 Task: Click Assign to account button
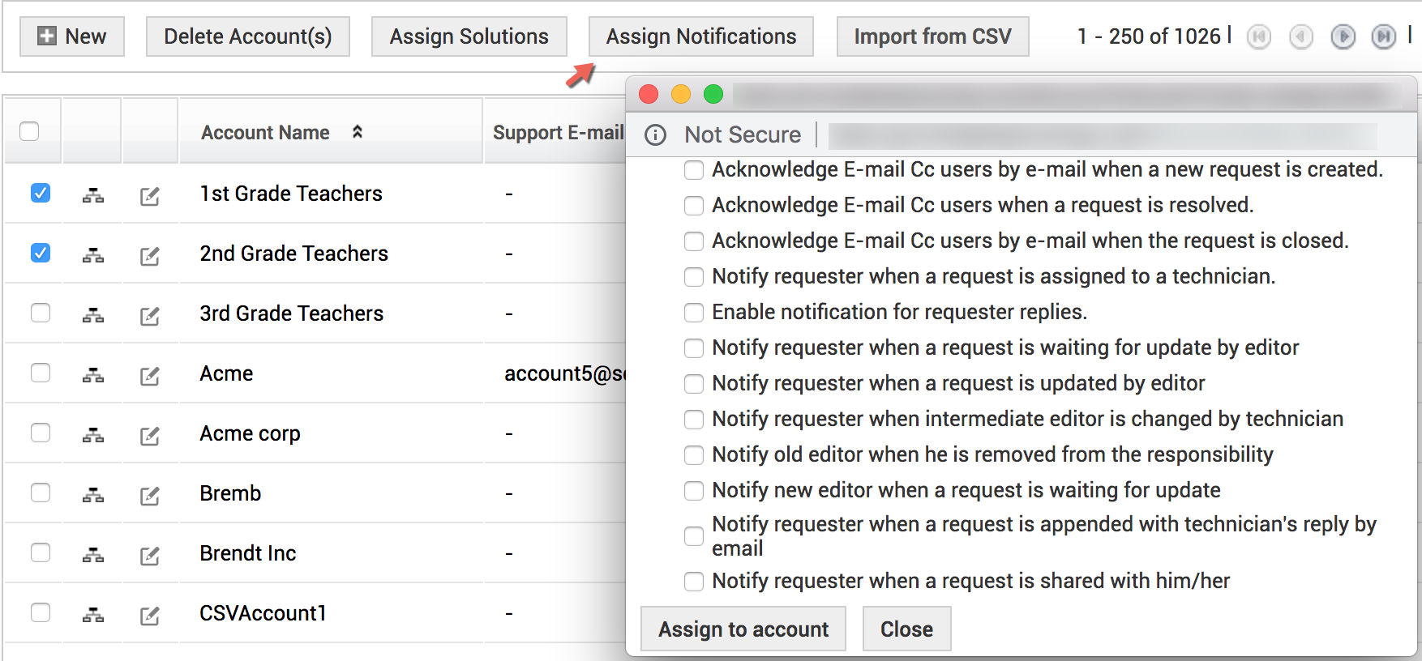(x=743, y=629)
